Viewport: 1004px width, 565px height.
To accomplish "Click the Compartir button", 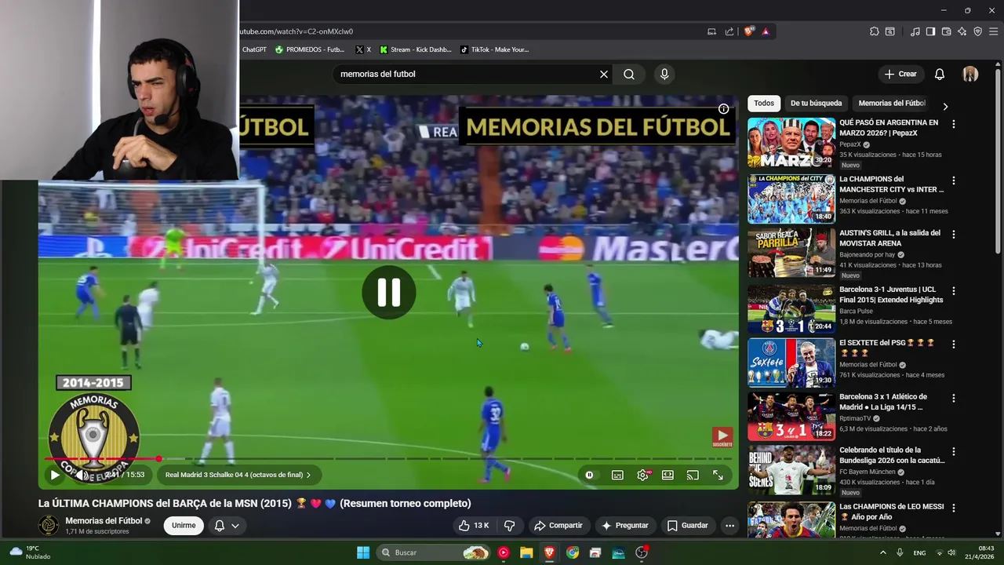I will pos(558,526).
